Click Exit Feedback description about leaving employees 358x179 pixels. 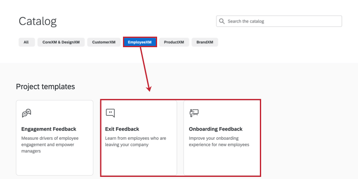[136, 142]
